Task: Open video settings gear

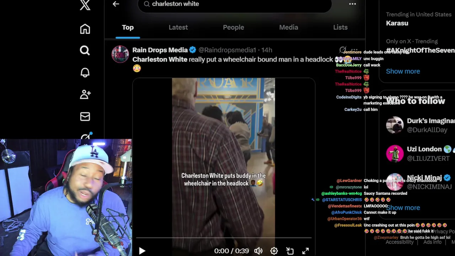Action: tap(274, 251)
